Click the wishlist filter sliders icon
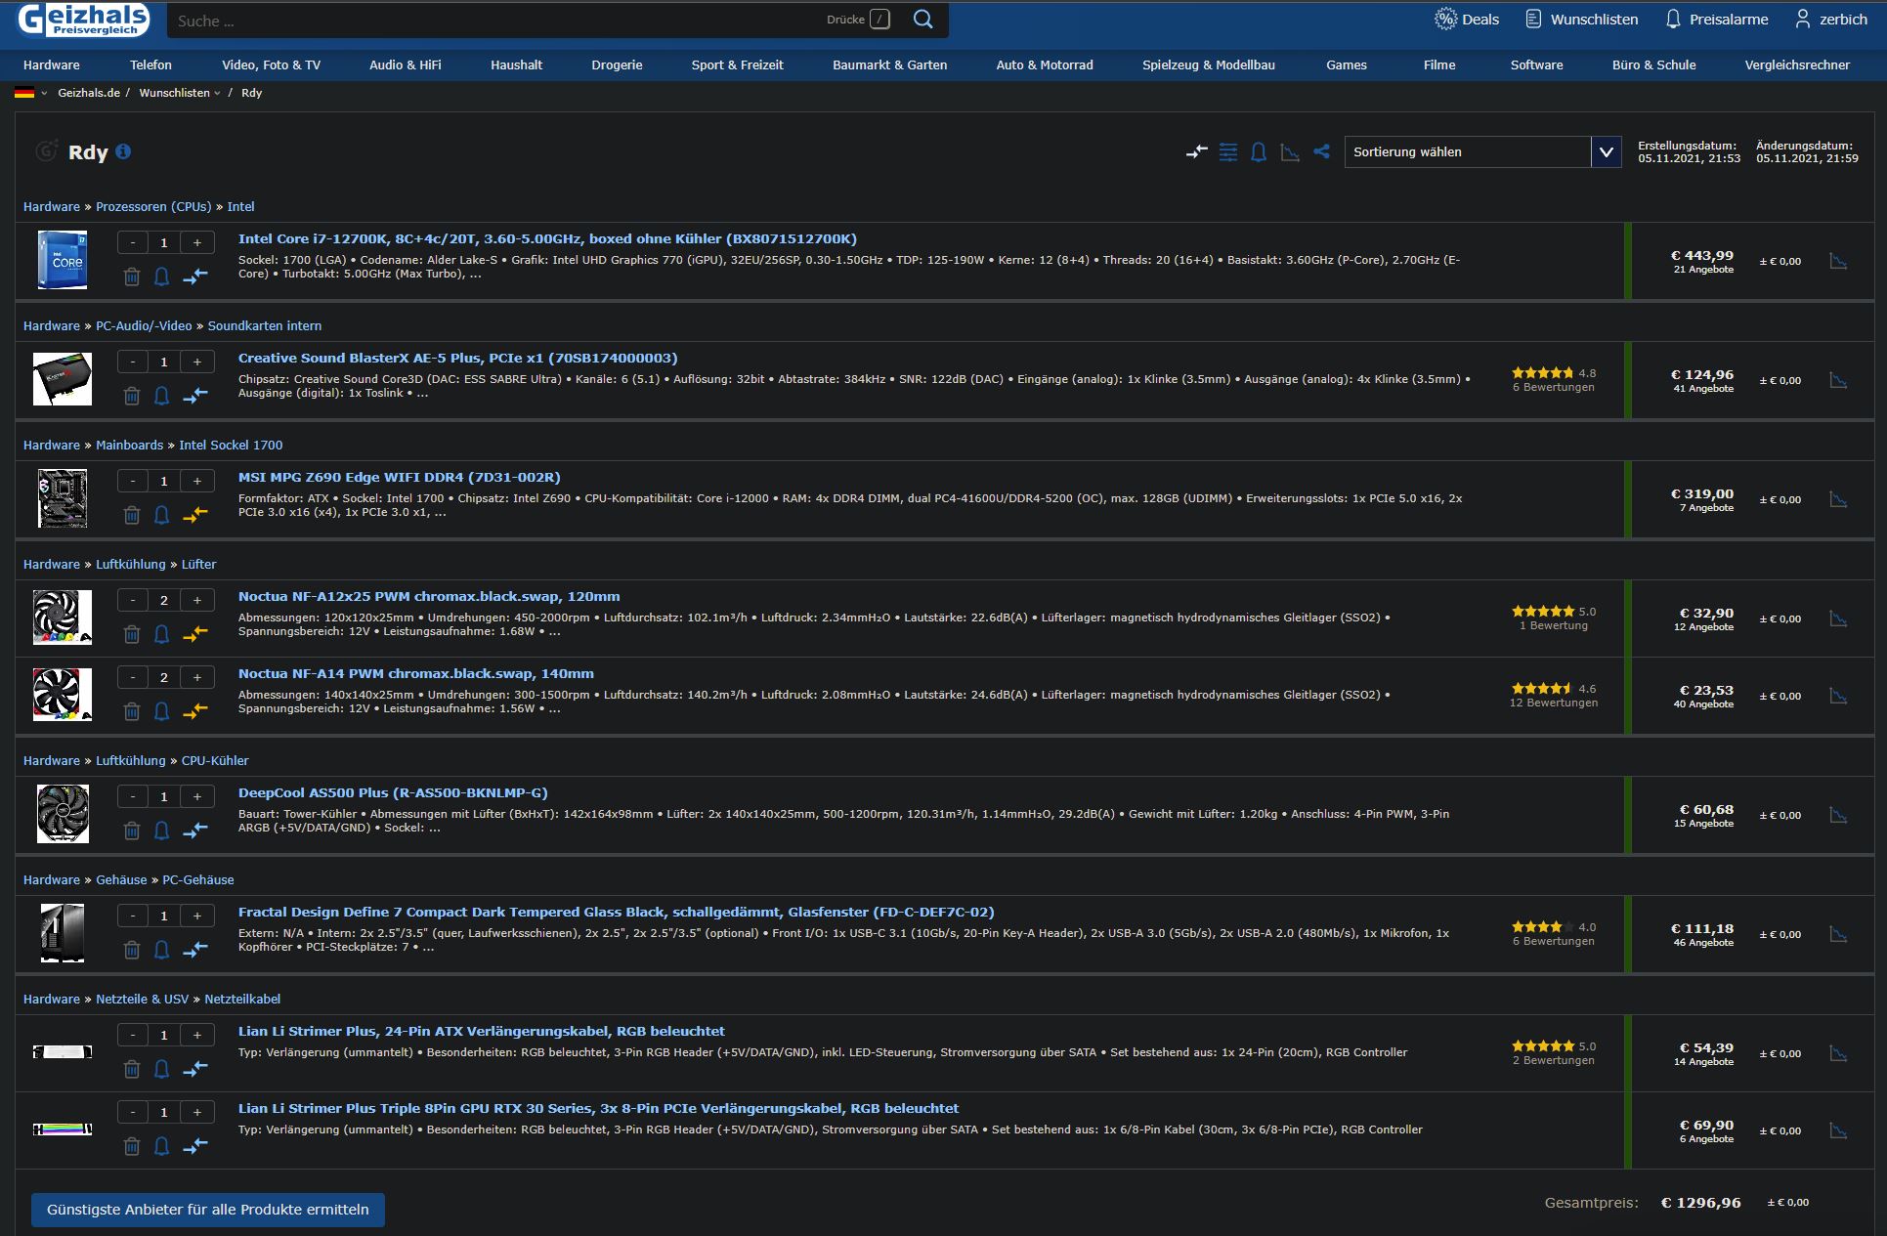The width and height of the screenshot is (1887, 1236). tap(1228, 151)
